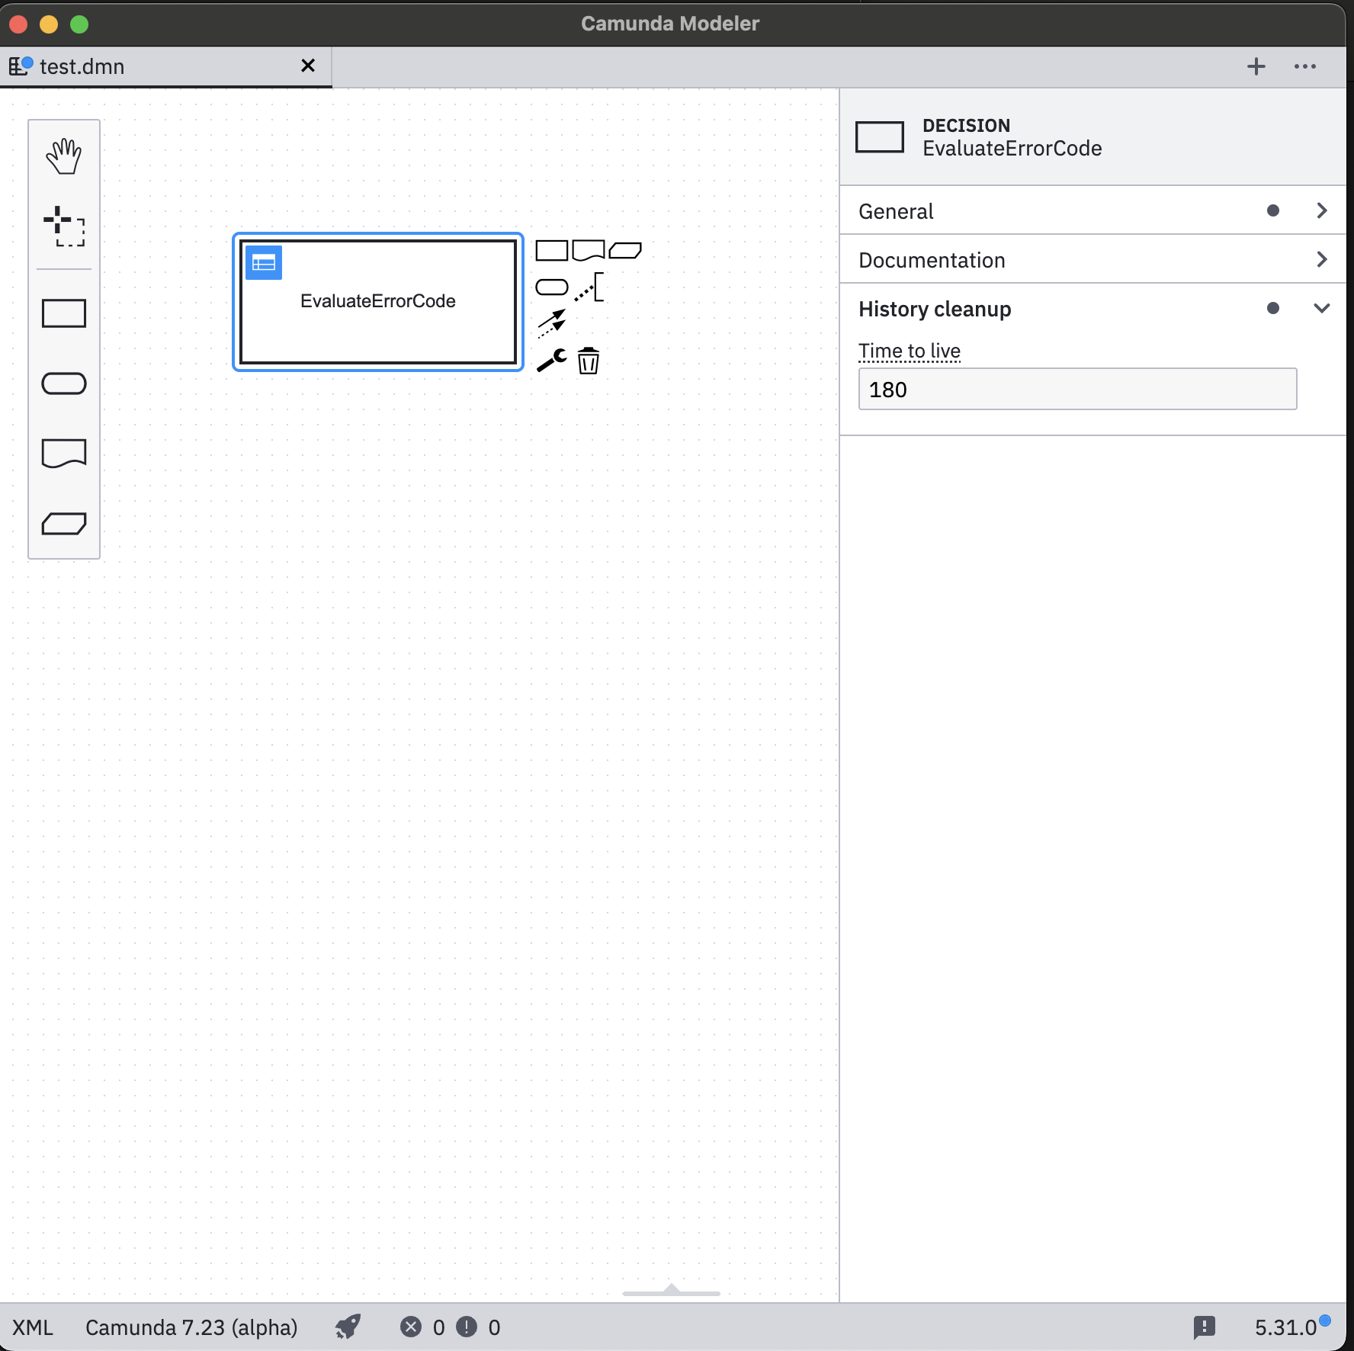
Task: Select the EvaluateErrorCode decision on canvas
Action: click(x=378, y=302)
